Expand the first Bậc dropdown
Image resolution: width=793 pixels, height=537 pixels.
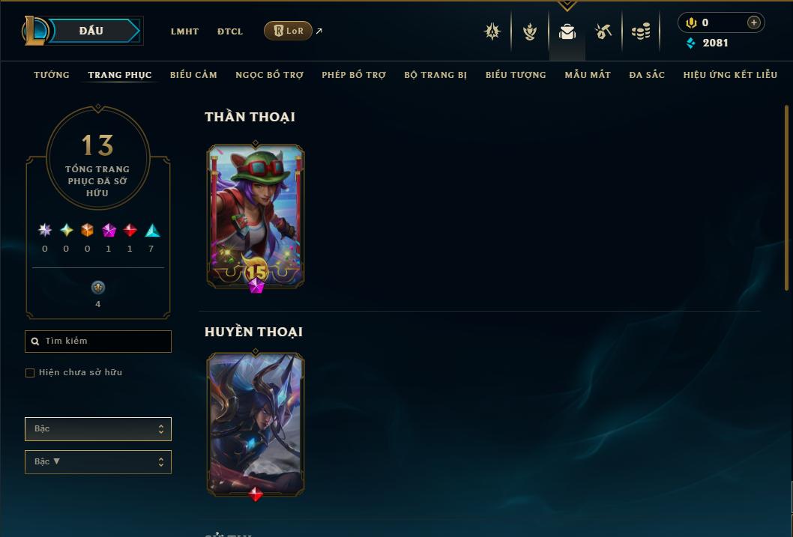point(98,429)
